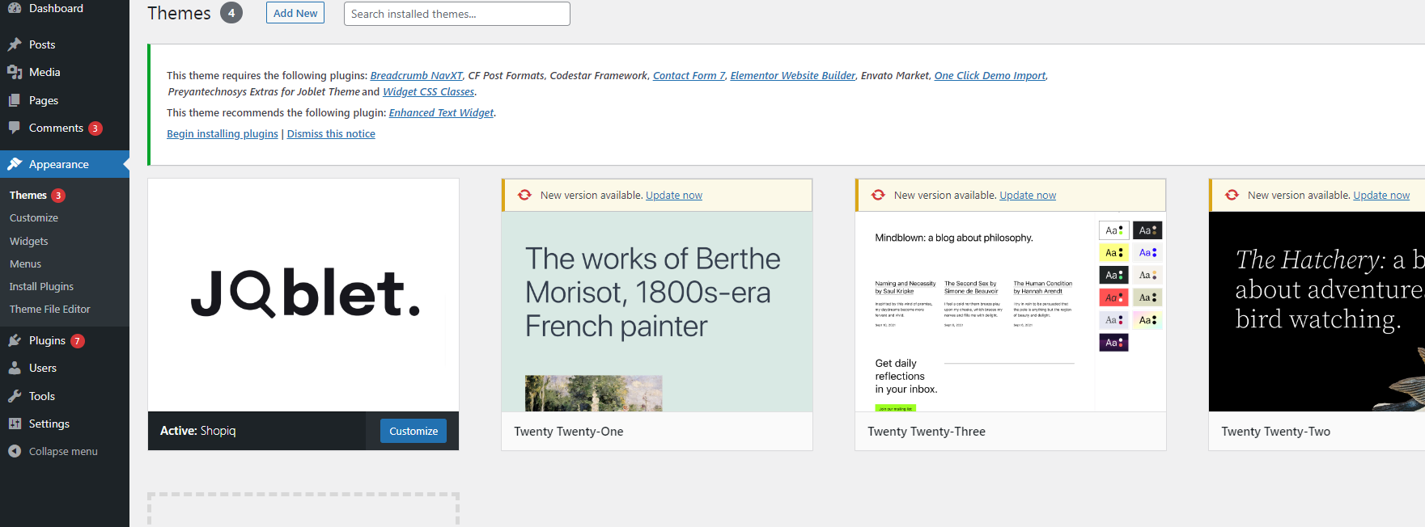1425x527 pixels.
Task: Click the Posts pushpin icon
Action: 15,44
